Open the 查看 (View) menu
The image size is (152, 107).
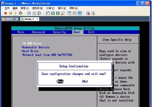tap(25, 8)
